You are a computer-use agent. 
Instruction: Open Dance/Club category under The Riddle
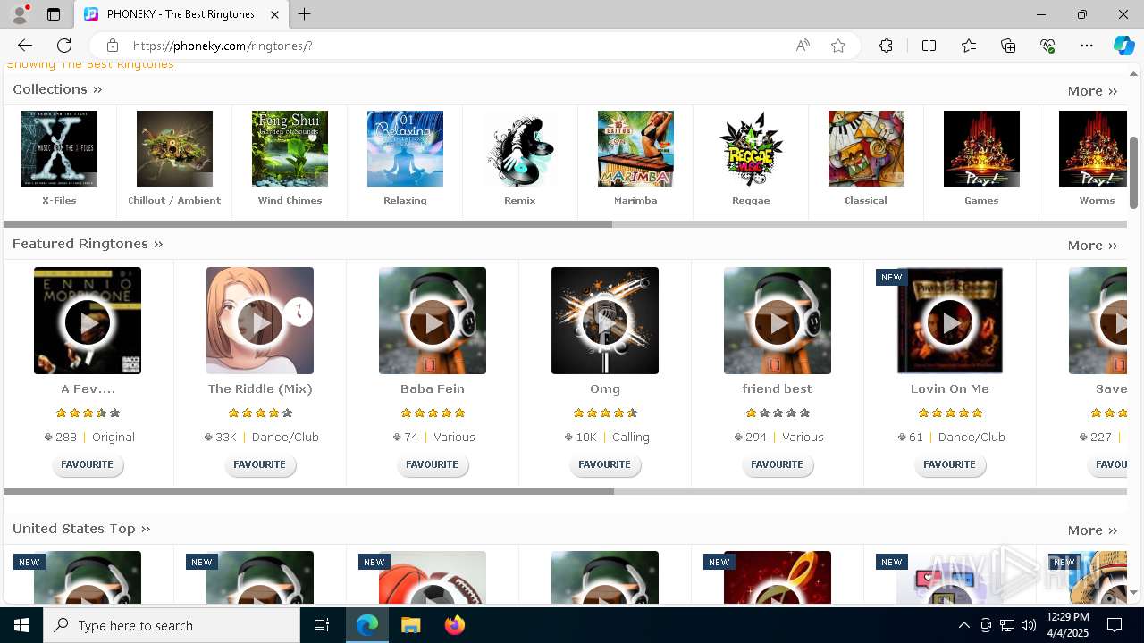(285, 438)
